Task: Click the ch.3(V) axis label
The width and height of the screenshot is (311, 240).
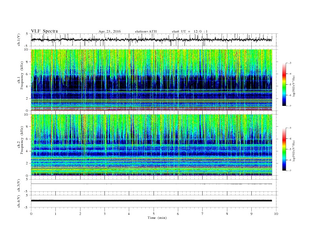Action: pyautogui.click(x=19, y=185)
